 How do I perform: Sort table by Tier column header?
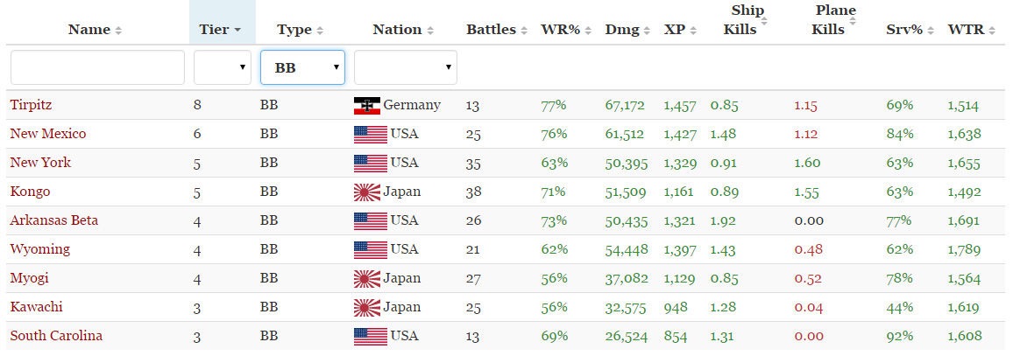point(213,30)
